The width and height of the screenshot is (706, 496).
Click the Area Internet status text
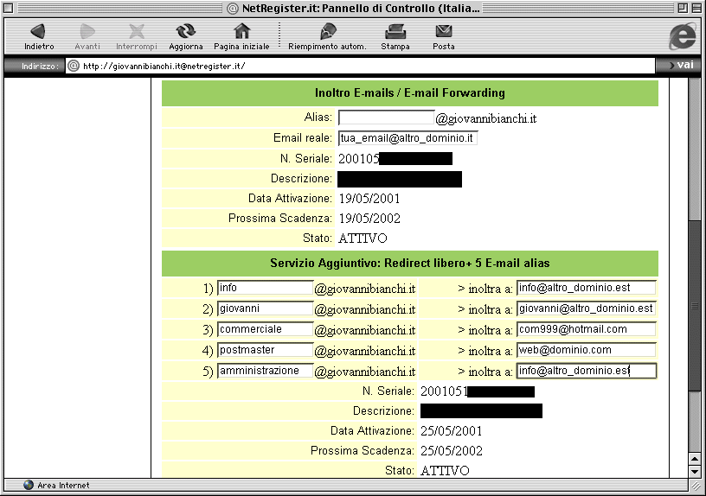coord(63,486)
